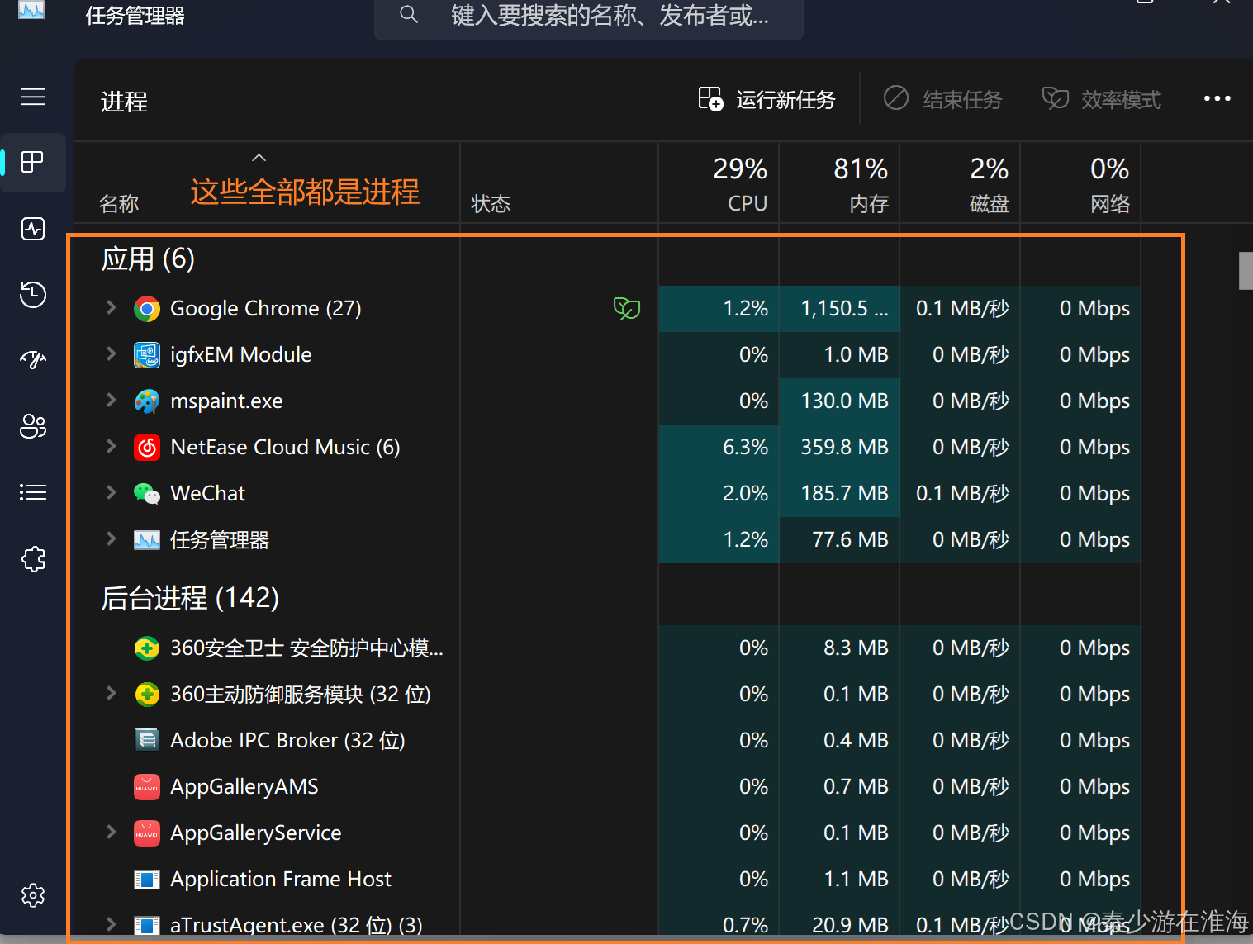1253x944 pixels.
Task: Open the Users sidebar icon
Action: pos(33,426)
